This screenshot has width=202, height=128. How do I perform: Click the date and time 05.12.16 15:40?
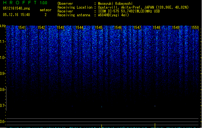coord(16,15)
